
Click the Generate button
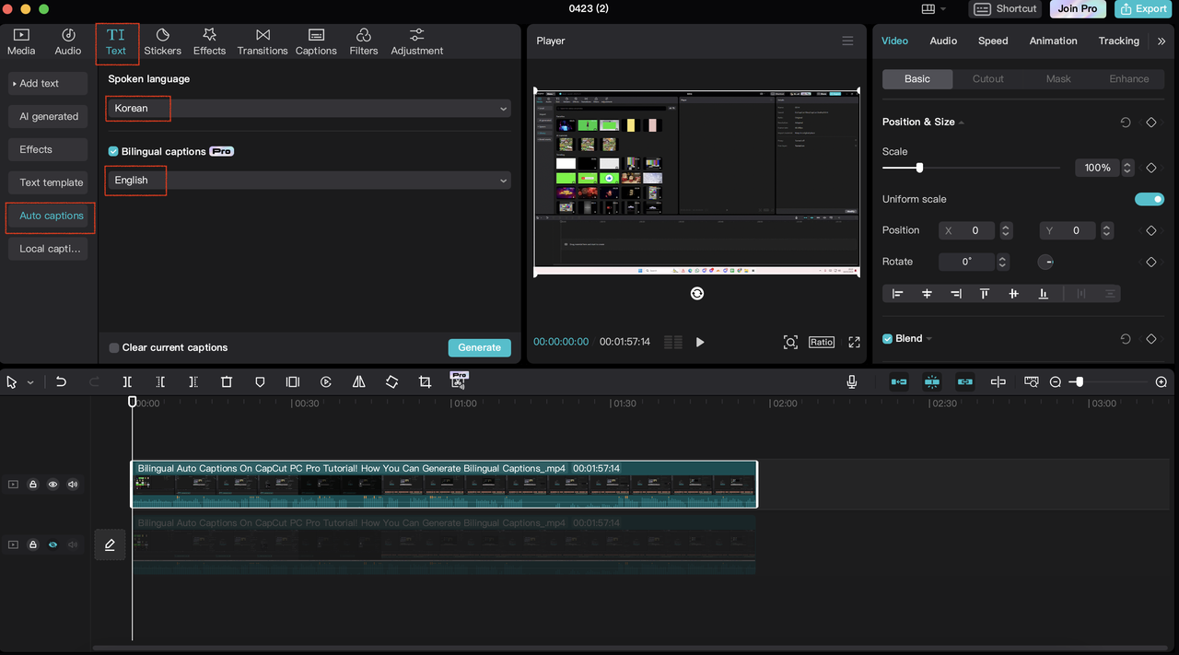pyautogui.click(x=479, y=347)
